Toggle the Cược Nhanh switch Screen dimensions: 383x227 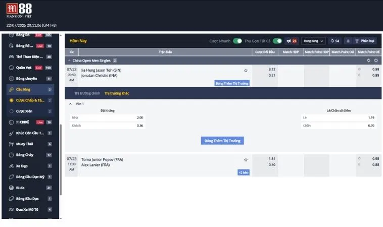coord(237,41)
